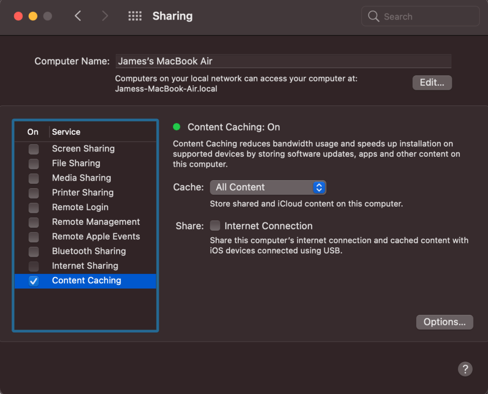Minimize the window with yellow button
The height and width of the screenshot is (394, 488).
point(33,16)
